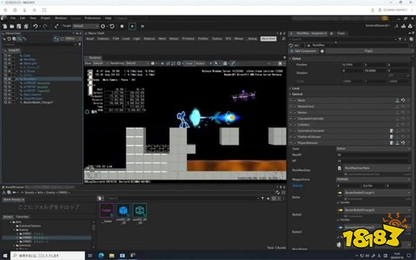Open the File menu

point(12,18)
